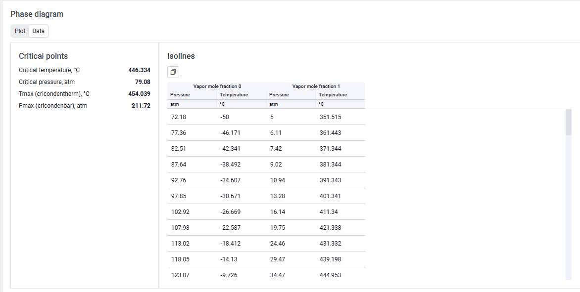
Task: Click the pressure cell 118.05
Action: 192,259
